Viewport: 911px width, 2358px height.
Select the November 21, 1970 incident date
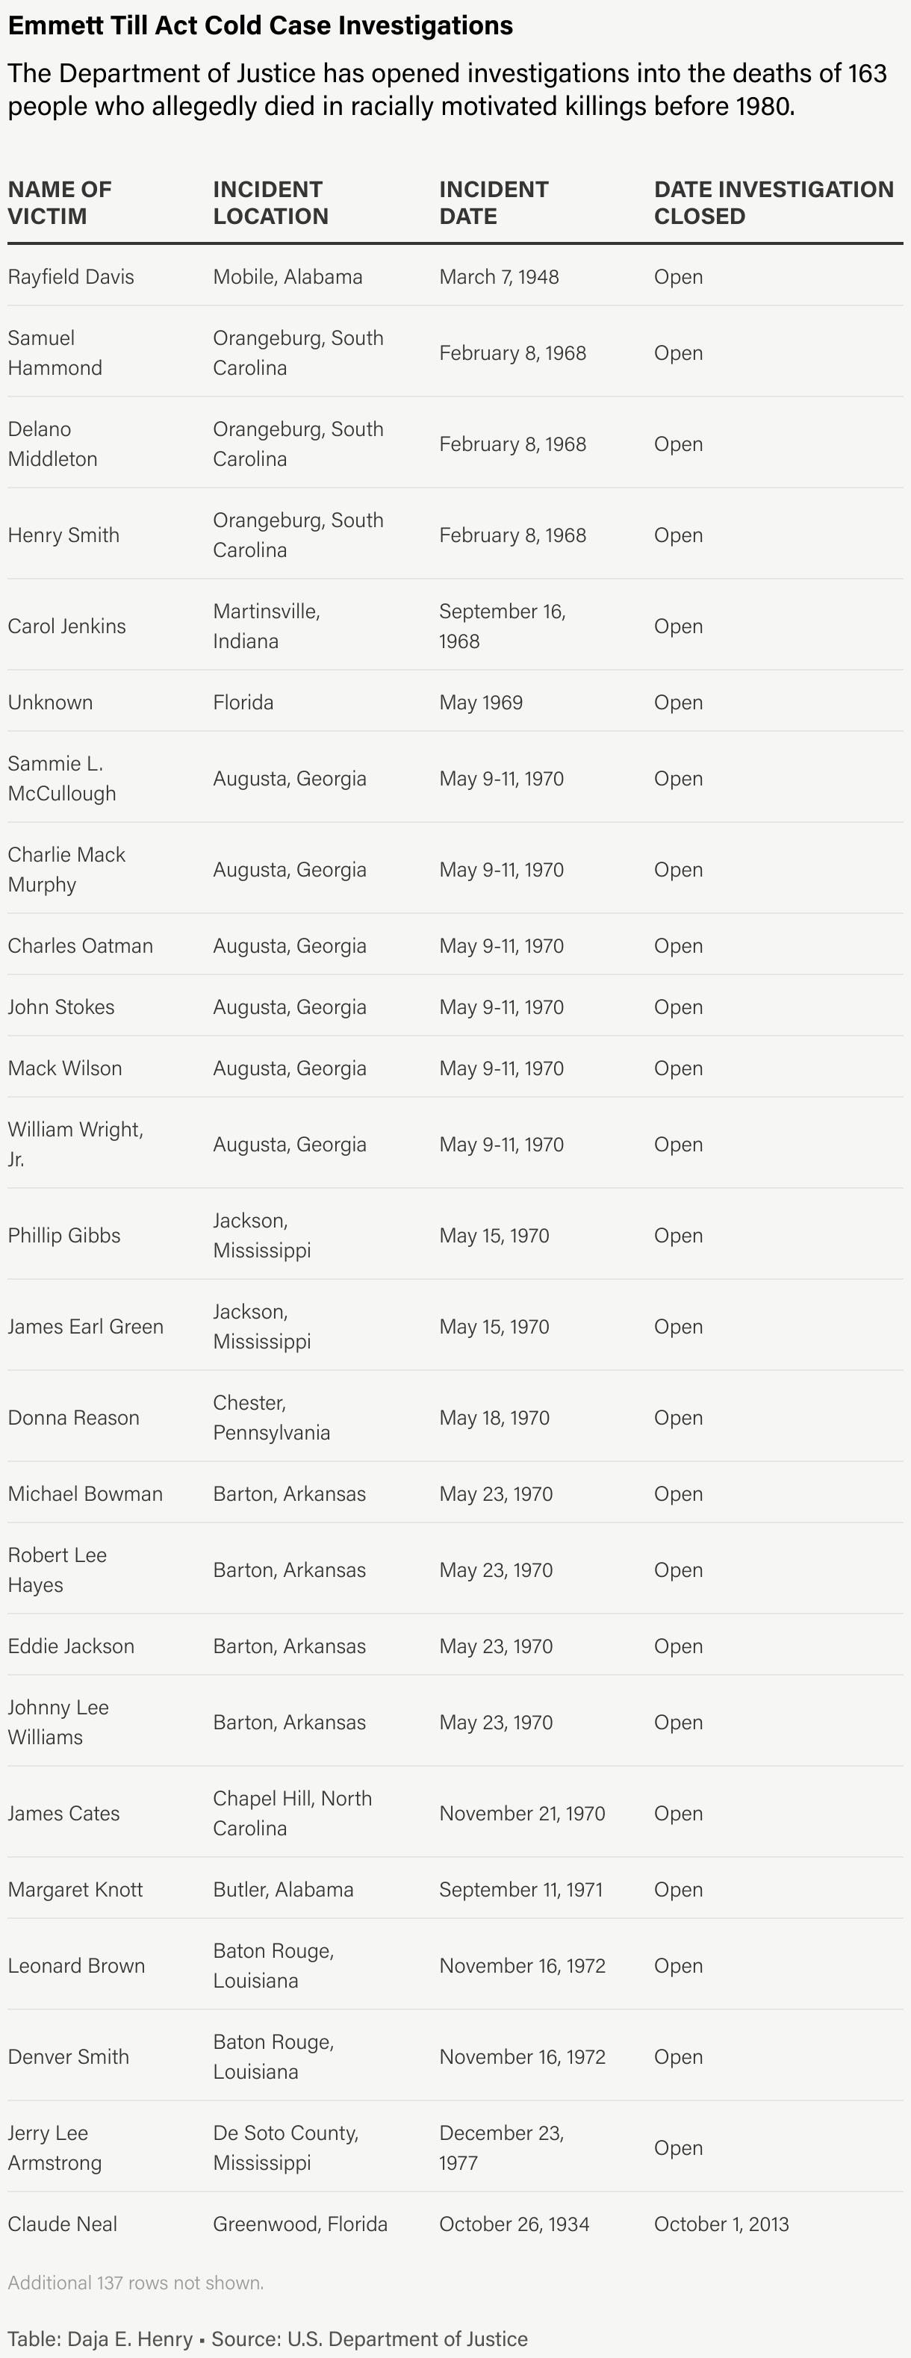522,1814
